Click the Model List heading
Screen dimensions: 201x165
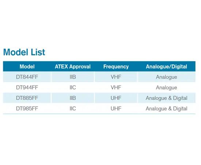click(x=24, y=52)
